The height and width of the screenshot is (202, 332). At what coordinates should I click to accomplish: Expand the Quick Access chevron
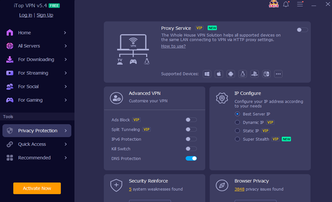(65, 144)
